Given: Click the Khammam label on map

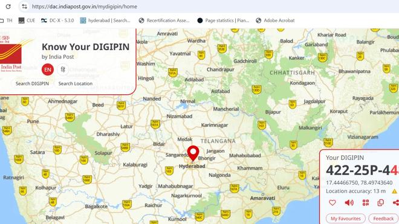Looking at the screenshot, I should (250, 168).
